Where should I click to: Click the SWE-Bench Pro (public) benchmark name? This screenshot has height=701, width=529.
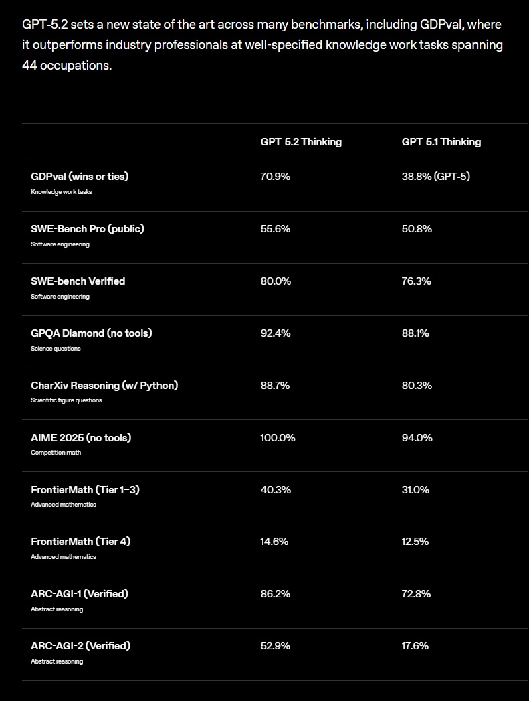[x=88, y=229]
